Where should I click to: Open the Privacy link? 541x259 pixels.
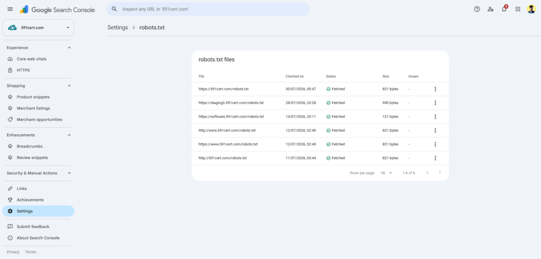(x=13, y=252)
